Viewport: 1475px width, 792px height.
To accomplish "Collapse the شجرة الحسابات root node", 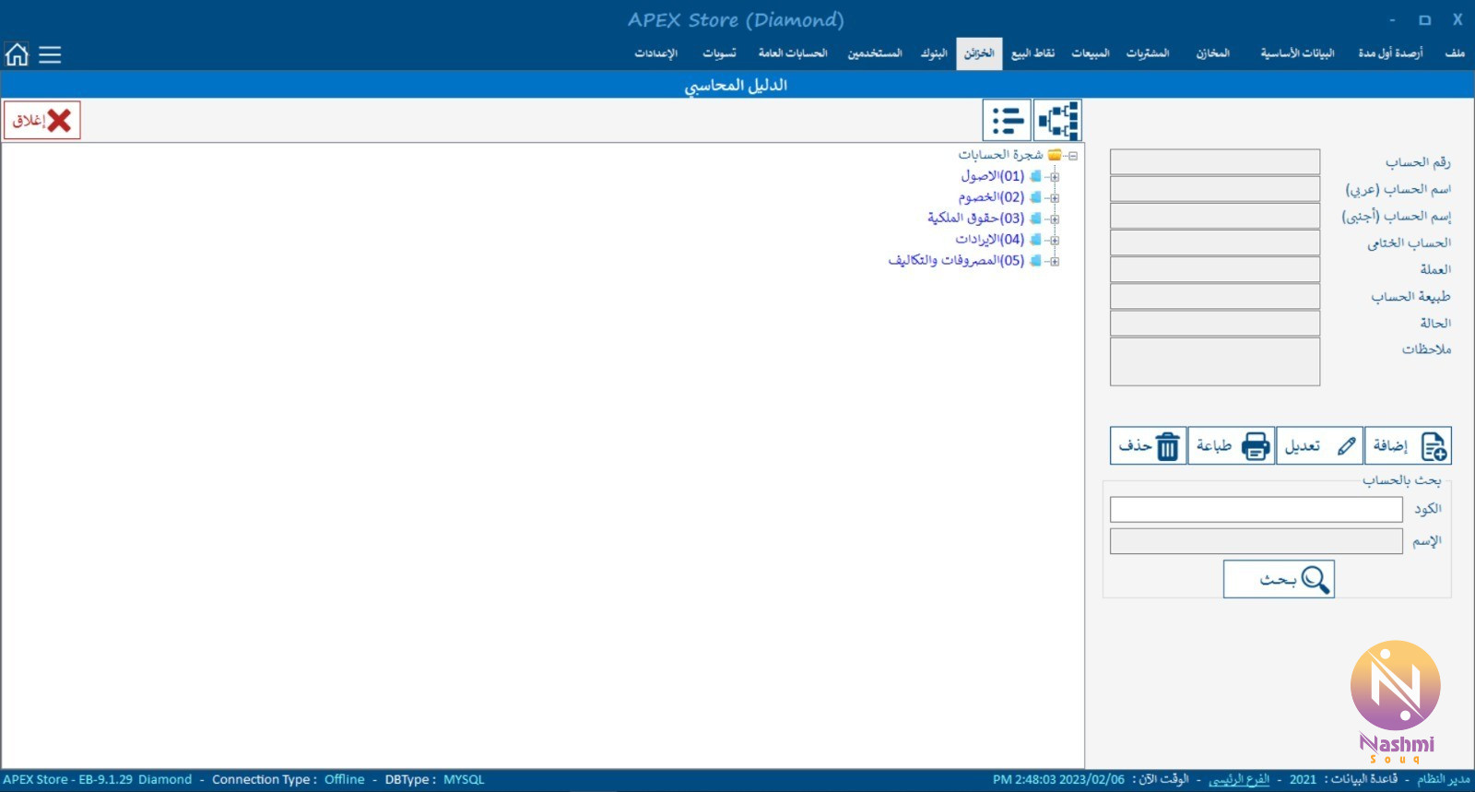I will click(1073, 156).
